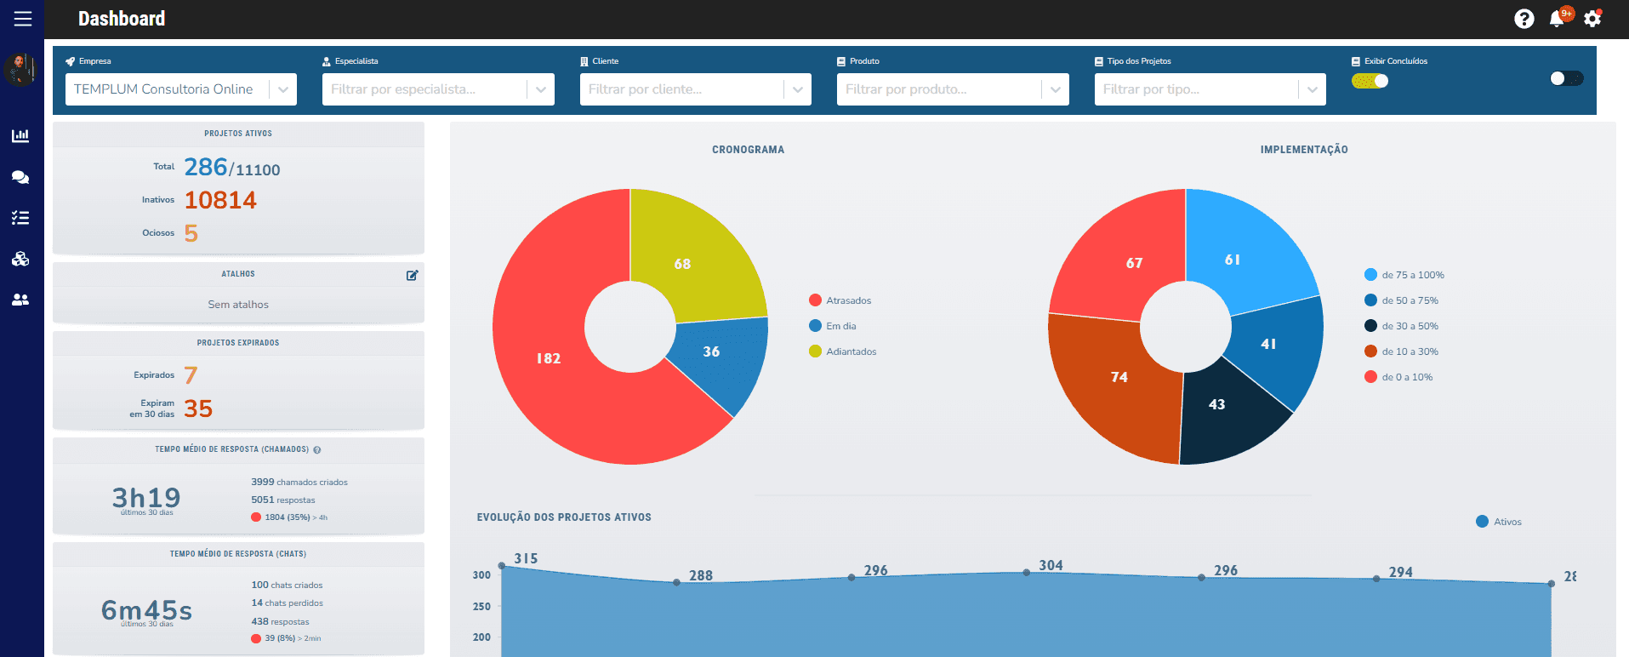Click the 288 data point

[677, 583]
